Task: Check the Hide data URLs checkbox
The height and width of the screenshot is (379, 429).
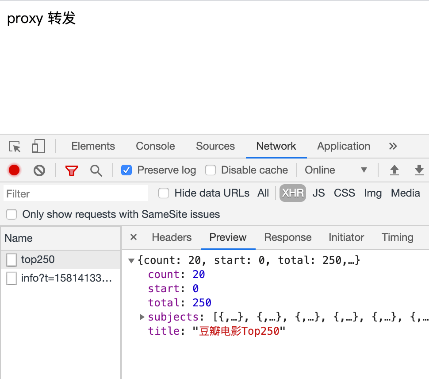Action: [164, 193]
